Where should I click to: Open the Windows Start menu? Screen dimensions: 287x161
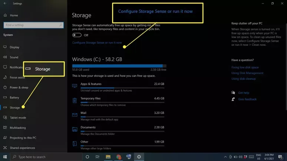[5, 157]
